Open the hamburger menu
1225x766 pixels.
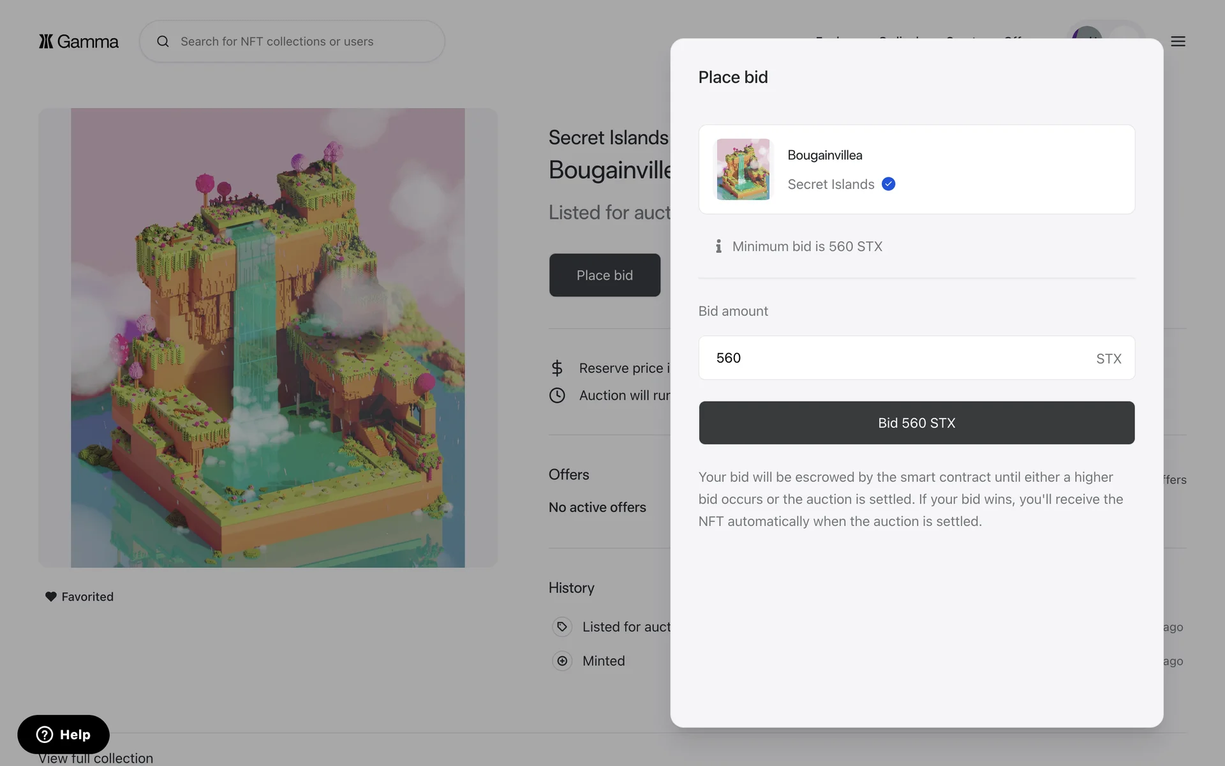(x=1178, y=41)
